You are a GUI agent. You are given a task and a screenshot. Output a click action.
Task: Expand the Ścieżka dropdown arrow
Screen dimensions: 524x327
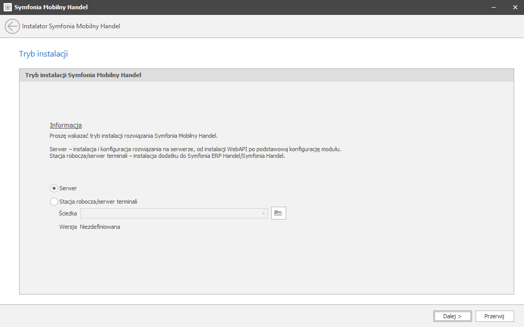264,213
